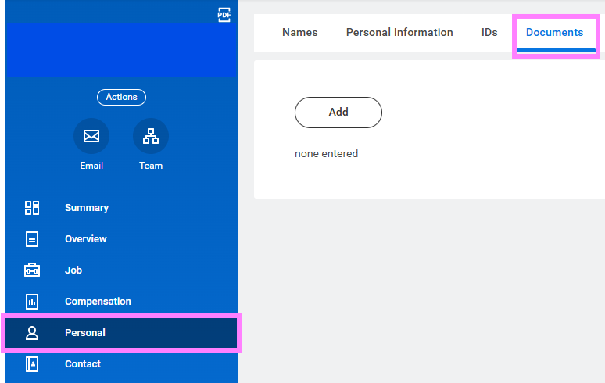Open the IDs tab
The width and height of the screenshot is (605, 383).
point(489,32)
